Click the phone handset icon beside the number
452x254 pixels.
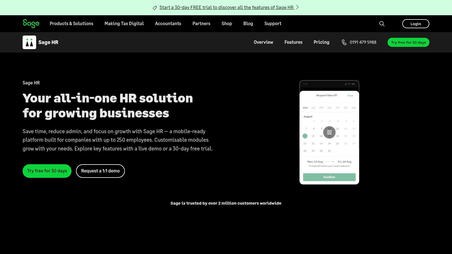[x=344, y=42]
